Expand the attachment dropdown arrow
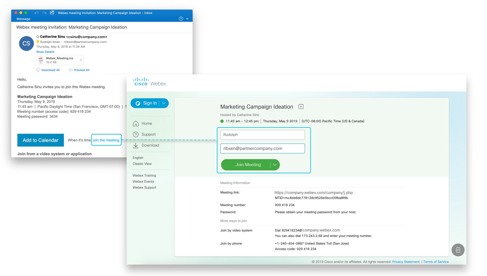The width and height of the screenshot is (487, 276). (x=81, y=60)
